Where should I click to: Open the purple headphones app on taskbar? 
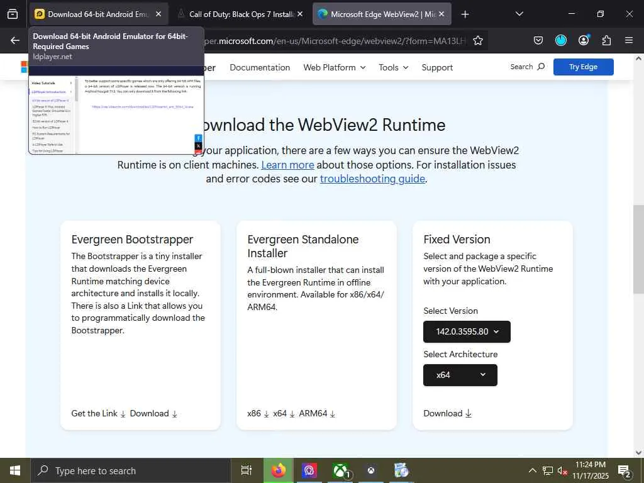(309, 470)
